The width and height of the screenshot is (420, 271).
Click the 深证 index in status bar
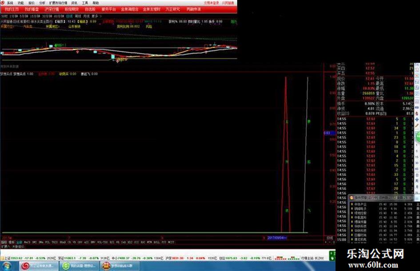[83, 258]
